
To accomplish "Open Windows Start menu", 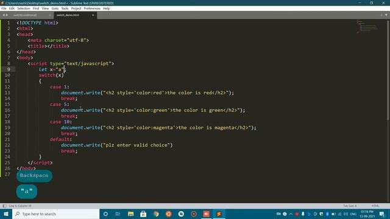I will 6,214.
